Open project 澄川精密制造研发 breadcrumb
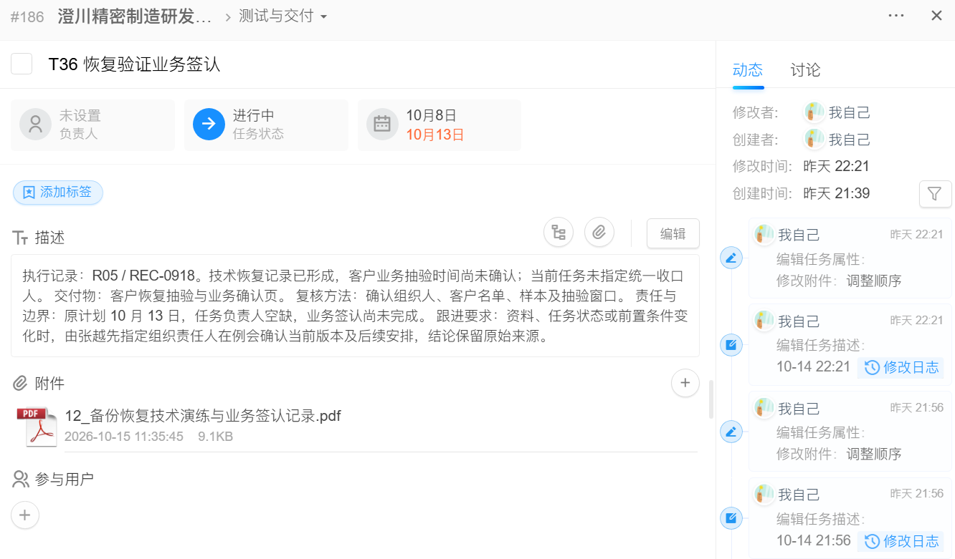 pyautogui.click(x=136, y=16)
